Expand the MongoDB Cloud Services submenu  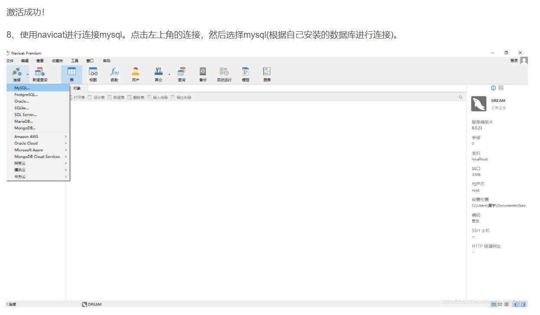pyautogui.click(x=38, y=156)
